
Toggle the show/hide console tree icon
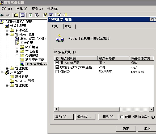23,15
